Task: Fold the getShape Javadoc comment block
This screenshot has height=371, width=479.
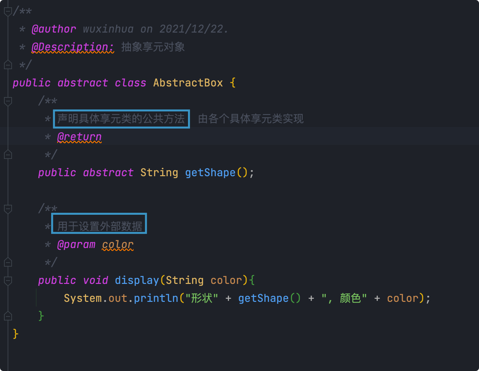Action: 8,101
